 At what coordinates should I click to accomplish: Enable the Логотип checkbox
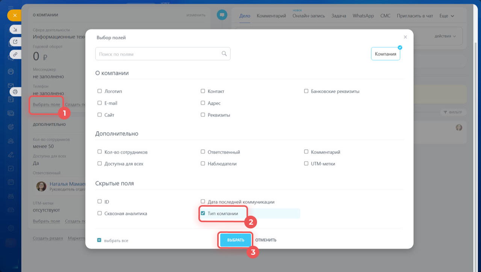(x=100, y=91)
